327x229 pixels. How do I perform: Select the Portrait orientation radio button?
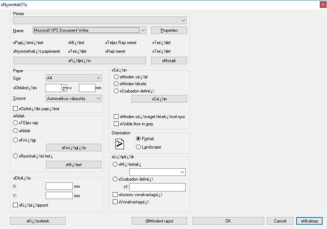[x=138, y=139]
